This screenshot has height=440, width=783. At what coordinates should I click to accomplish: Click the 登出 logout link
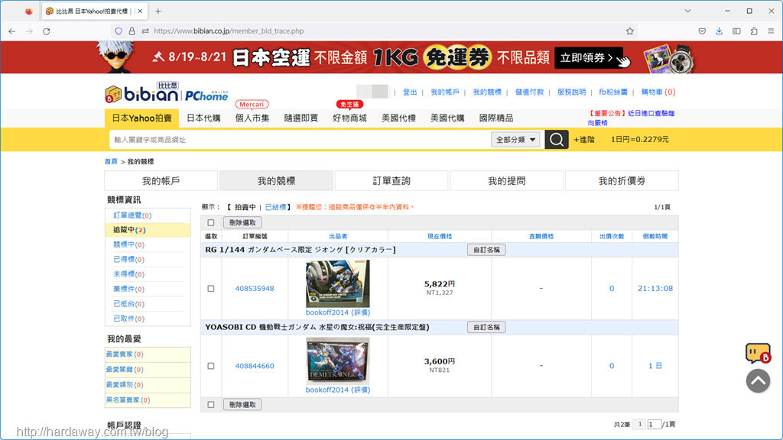(x=410, y=92)
